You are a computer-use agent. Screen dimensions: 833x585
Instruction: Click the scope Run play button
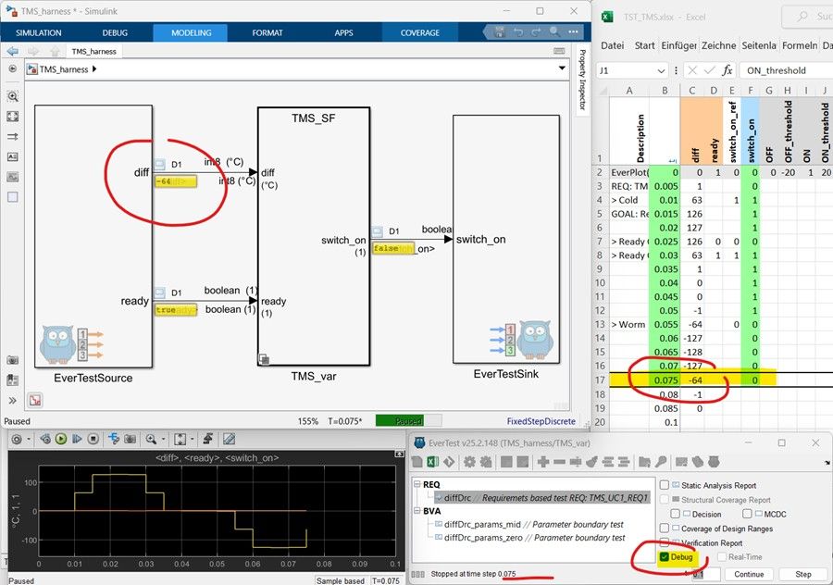click(x=61, y=439)
